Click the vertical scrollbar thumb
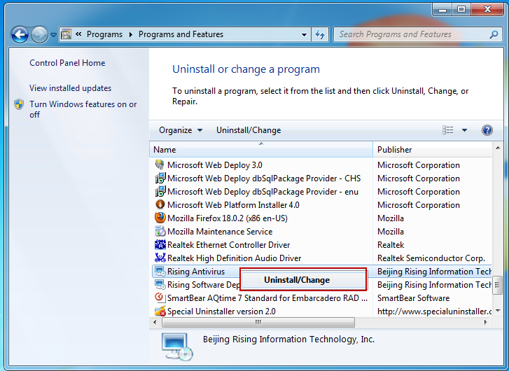Screen dimensions: 509x371 click(x=497, y=286)
